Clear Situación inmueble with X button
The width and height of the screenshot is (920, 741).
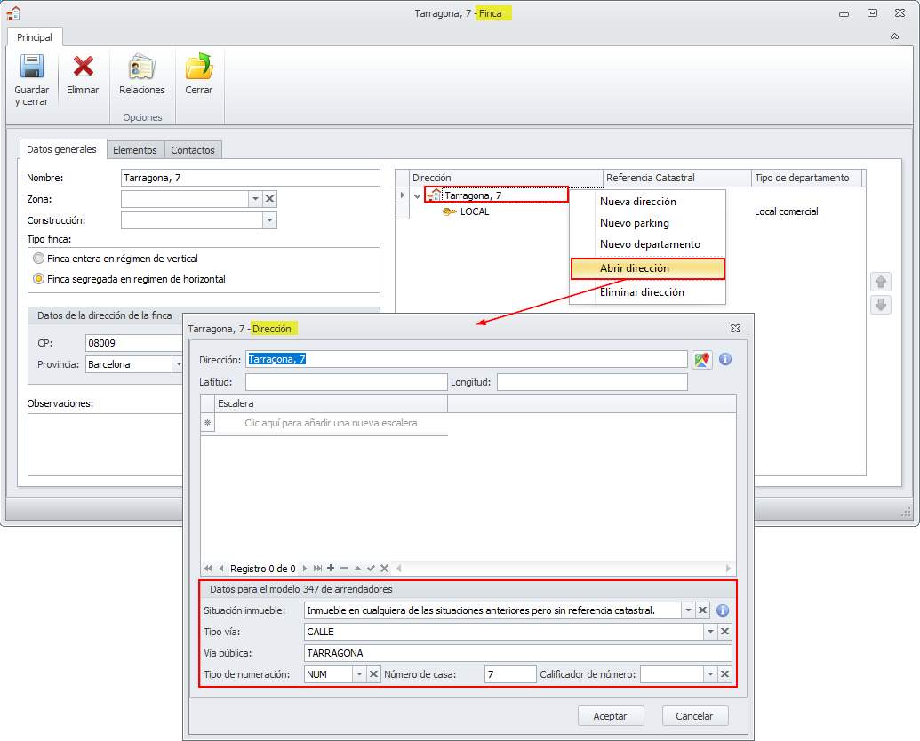tap(702, 610)
